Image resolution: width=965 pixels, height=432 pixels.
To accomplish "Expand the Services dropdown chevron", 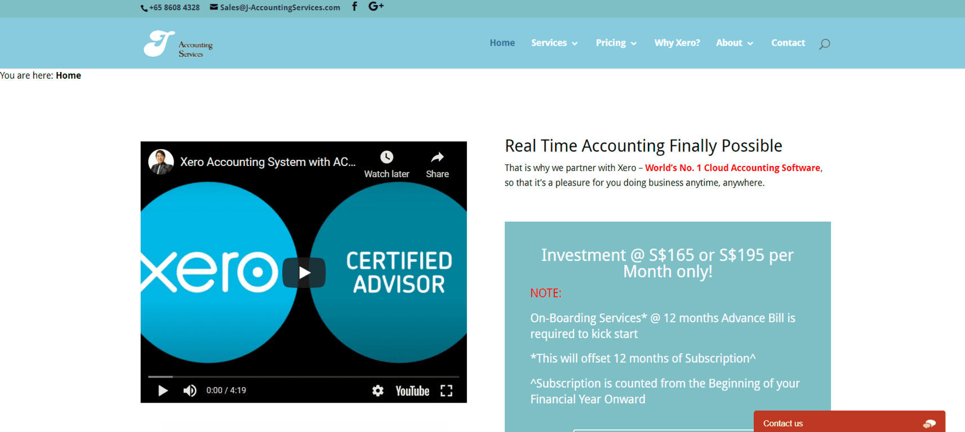I will (575, 43).
